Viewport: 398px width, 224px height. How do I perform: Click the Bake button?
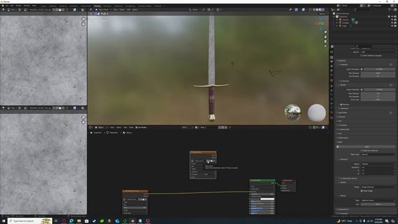pyautogui.click(x=367, y=147)
